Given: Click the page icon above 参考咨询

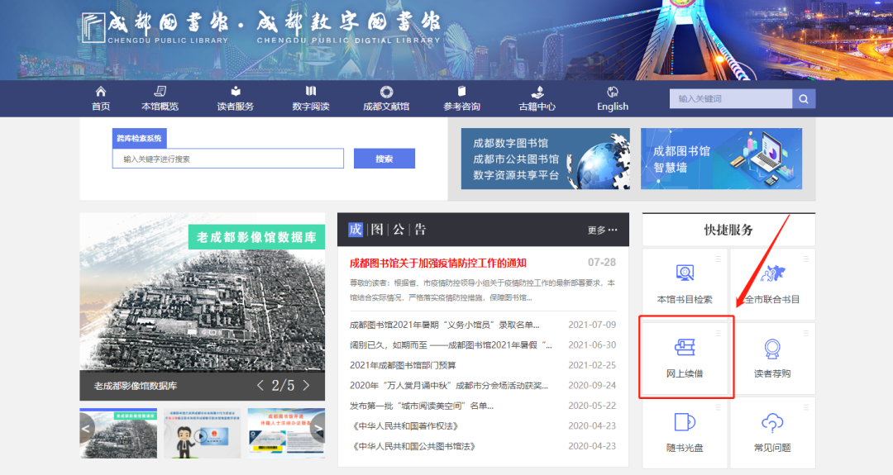Looking at the screenshot, I should pos(462,91).
